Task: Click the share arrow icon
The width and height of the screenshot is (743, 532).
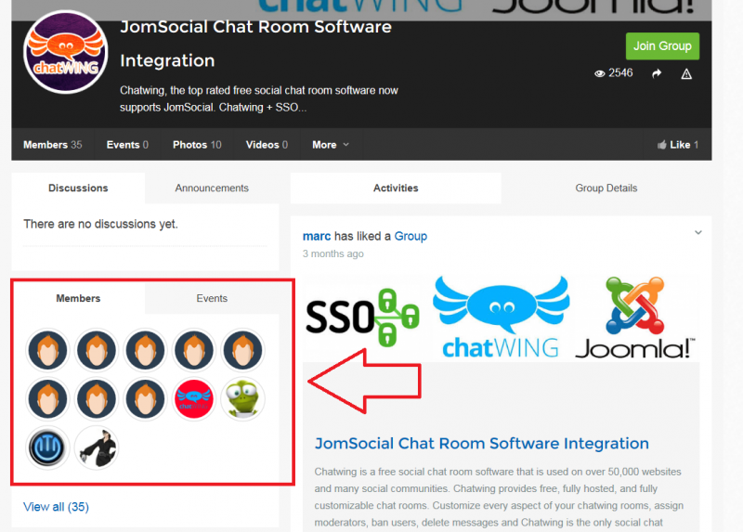Action: click(x=657, y=73)
